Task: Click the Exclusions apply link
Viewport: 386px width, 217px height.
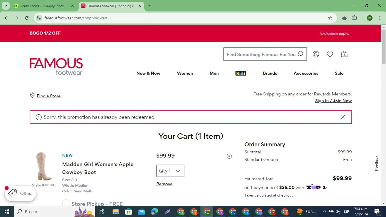Action: (335, 33)
